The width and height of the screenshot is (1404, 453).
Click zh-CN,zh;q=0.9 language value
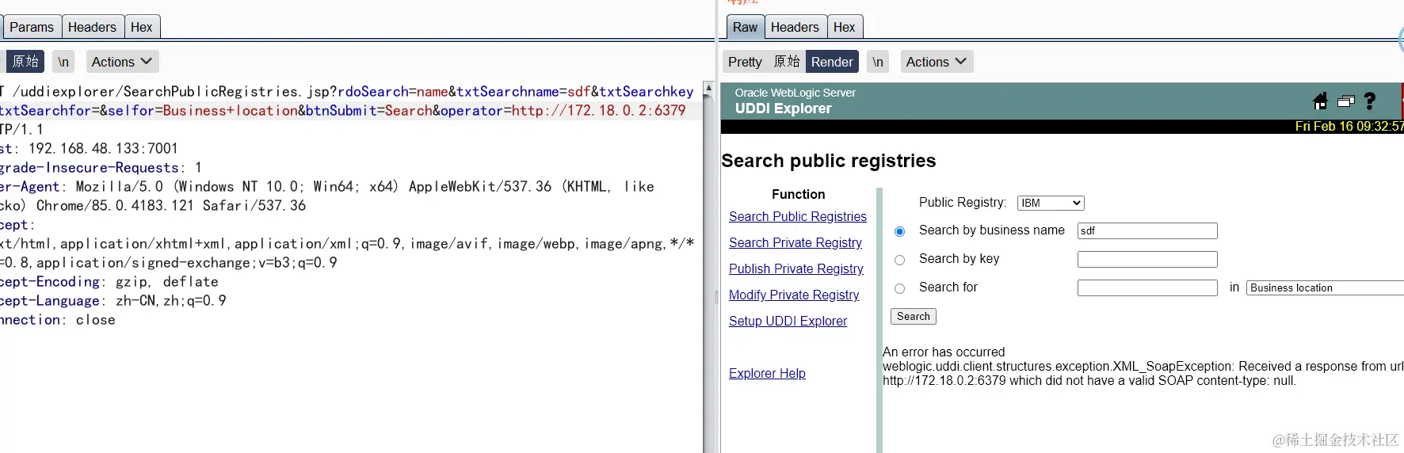(171, 301)
